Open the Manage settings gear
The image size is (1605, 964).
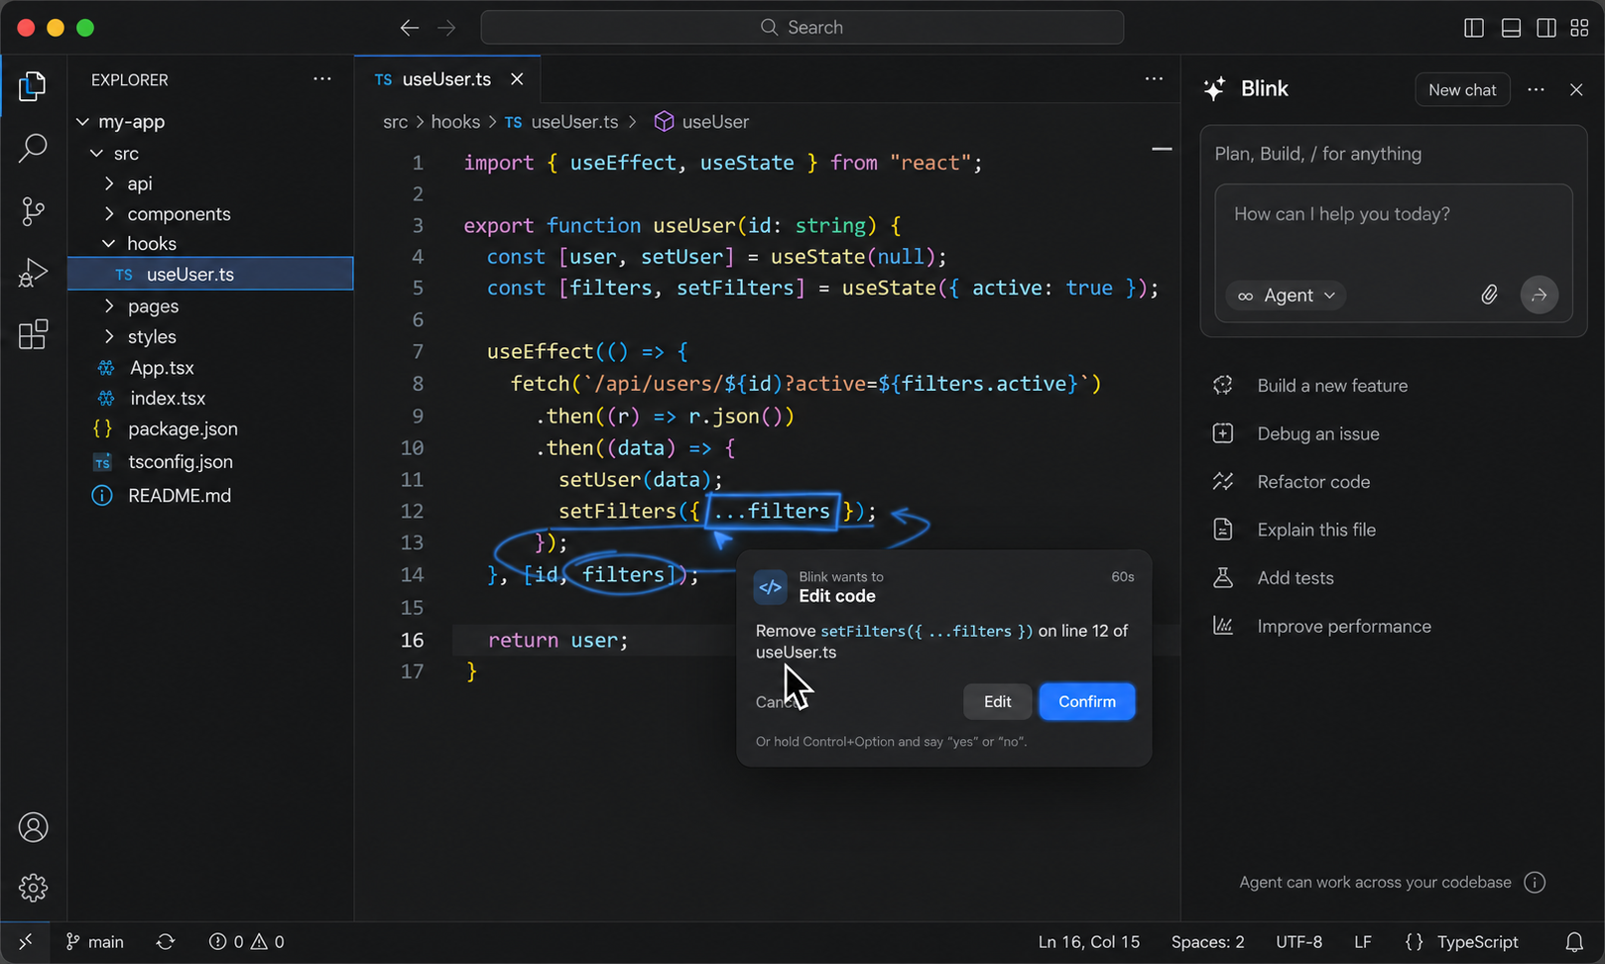pyautogui.click(x=33, y=888)
